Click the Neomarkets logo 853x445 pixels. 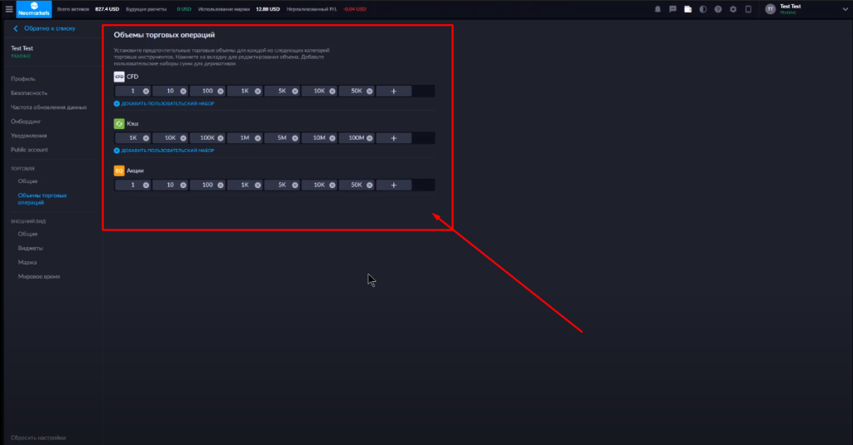[x=33, y=9]
